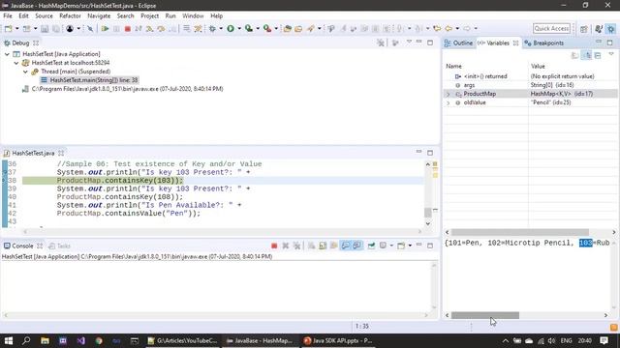620x348 pixels.
Task: Collapse Thread [main] (Suspended) node
Action: click(25, 72)
